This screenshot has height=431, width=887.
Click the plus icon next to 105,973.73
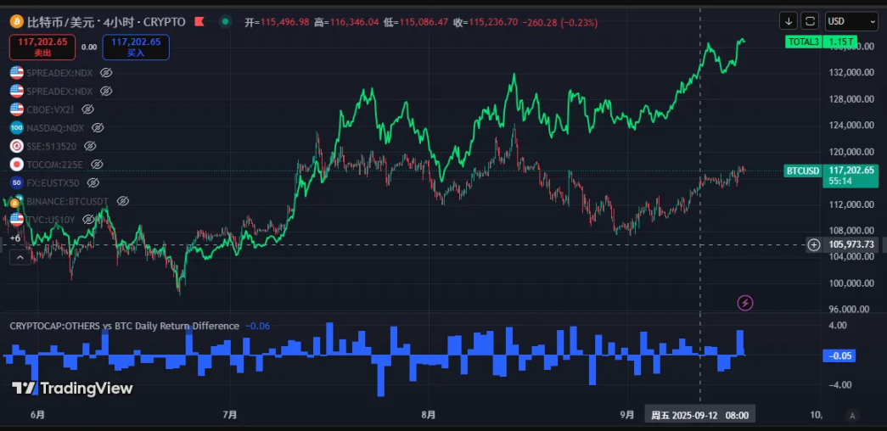click(x=814, y=245)
